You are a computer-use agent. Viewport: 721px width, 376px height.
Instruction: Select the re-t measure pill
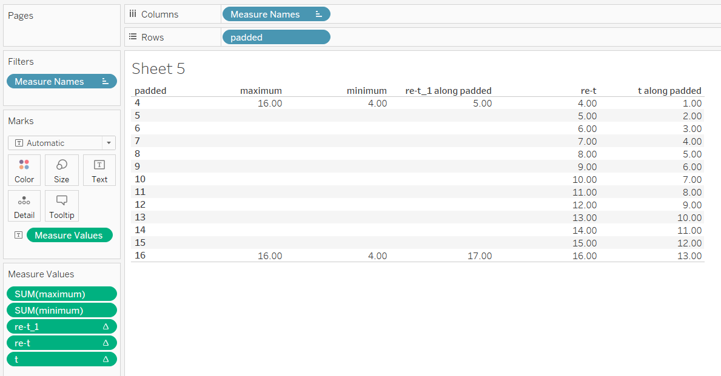(62, 343)
